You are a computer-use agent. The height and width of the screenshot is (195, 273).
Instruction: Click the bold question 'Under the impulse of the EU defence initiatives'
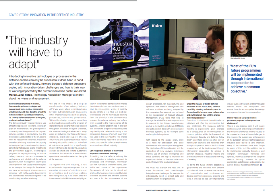click(205, 111)
